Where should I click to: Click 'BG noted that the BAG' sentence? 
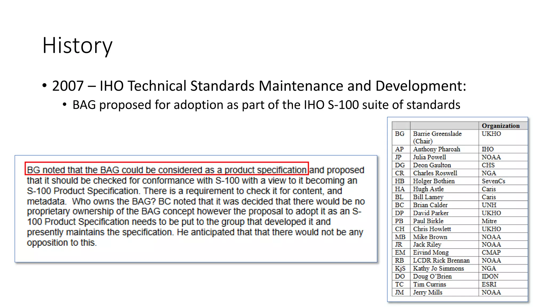click(x=167, y=170)
